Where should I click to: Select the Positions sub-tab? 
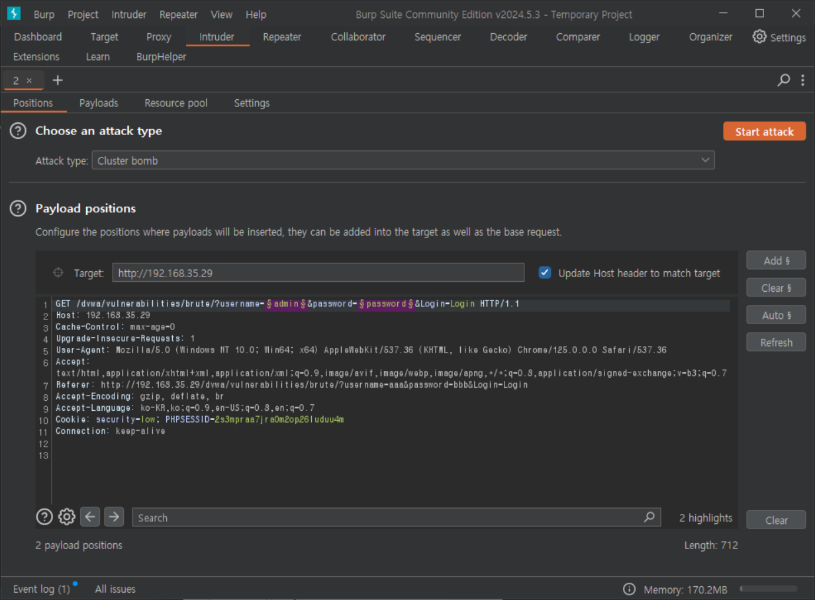click(x=33, y=103)
